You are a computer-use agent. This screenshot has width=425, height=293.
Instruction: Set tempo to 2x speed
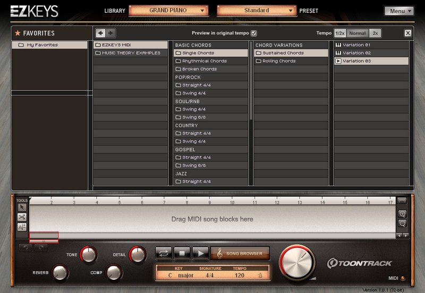pyautogui.click(x=375, y=33)
